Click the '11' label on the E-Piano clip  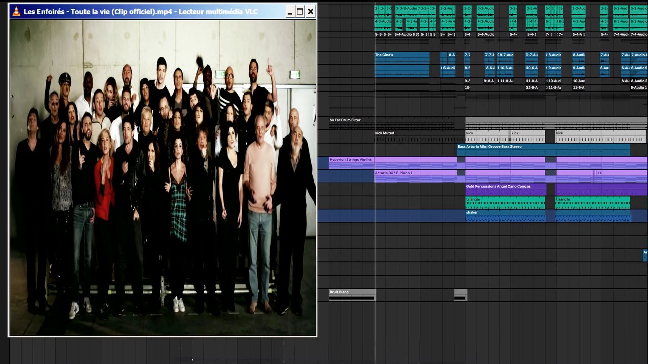pos(599,173)
